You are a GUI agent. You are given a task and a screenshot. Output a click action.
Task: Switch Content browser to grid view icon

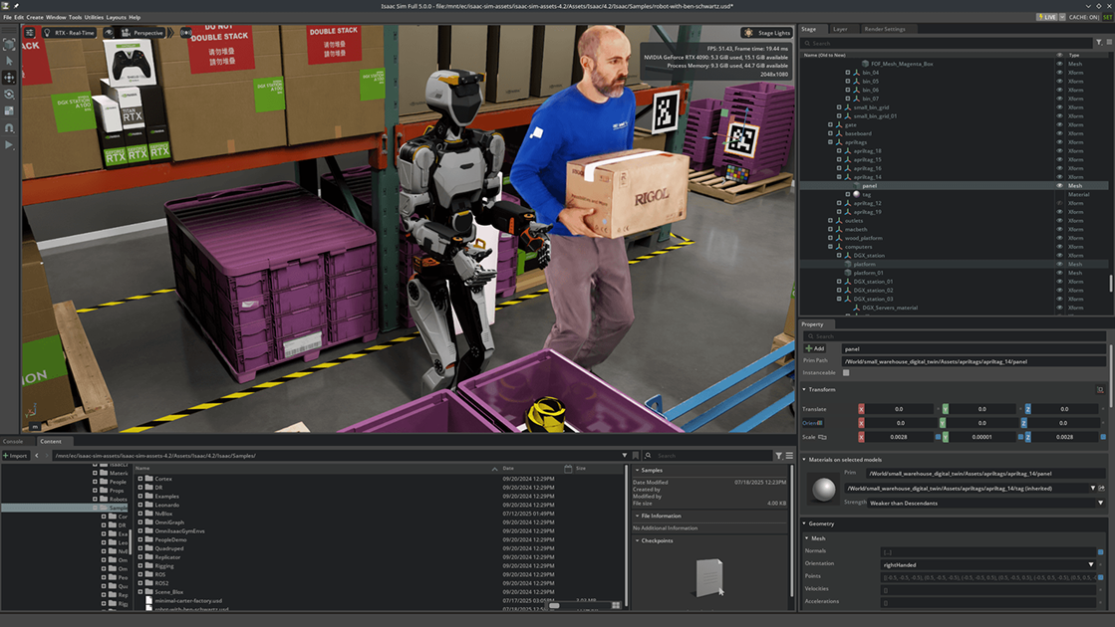point(616,606)
